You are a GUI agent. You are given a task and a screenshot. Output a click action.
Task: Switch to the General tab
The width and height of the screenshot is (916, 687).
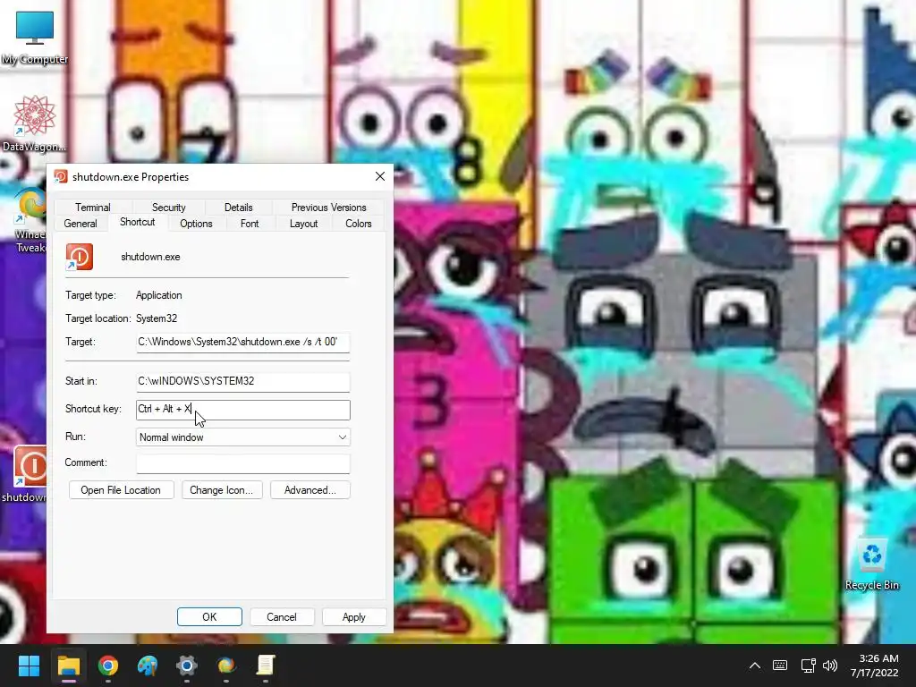point(81,224)
